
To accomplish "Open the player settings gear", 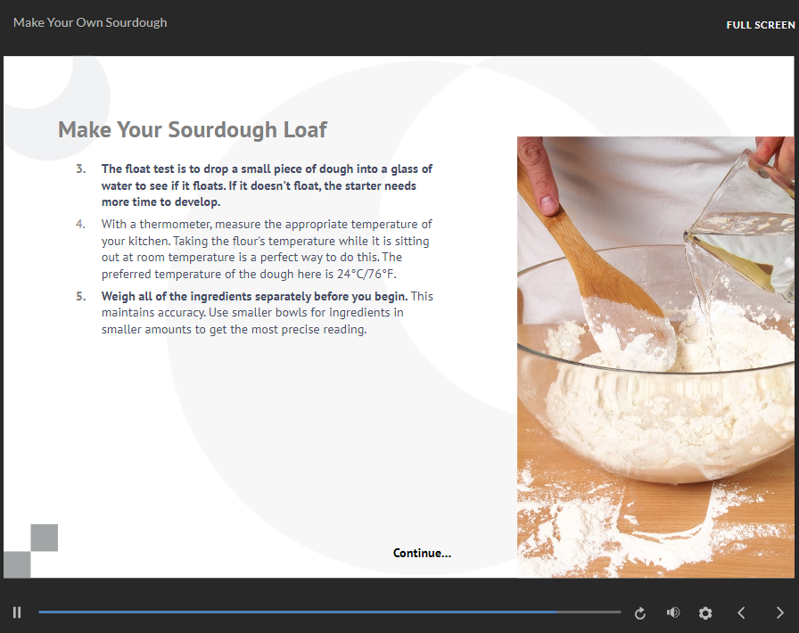I will [x=705, y=612].
